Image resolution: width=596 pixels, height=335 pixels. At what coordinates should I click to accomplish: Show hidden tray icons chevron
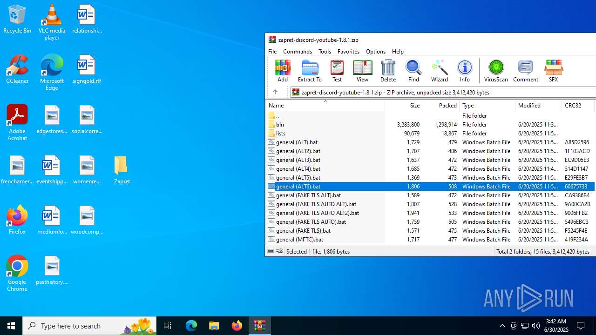point(502,326)
